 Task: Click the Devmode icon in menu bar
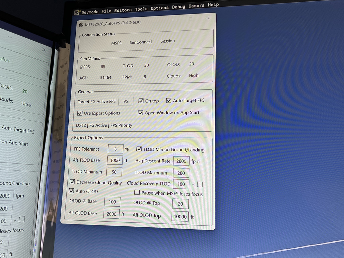77,13
